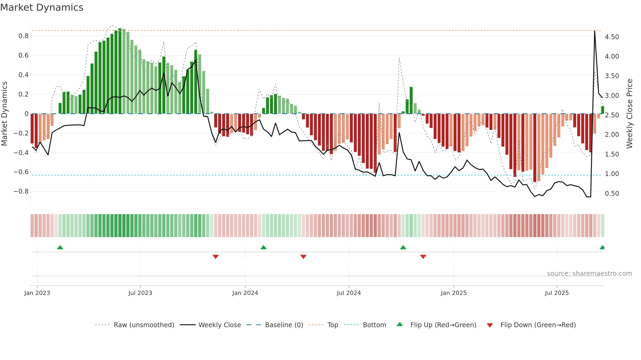Image resolution: width=641 pixels, height=360 pixels.
Task: Click the orange dashed line swatch in legend
Action: pyautogui.click(x=316, y=325)
